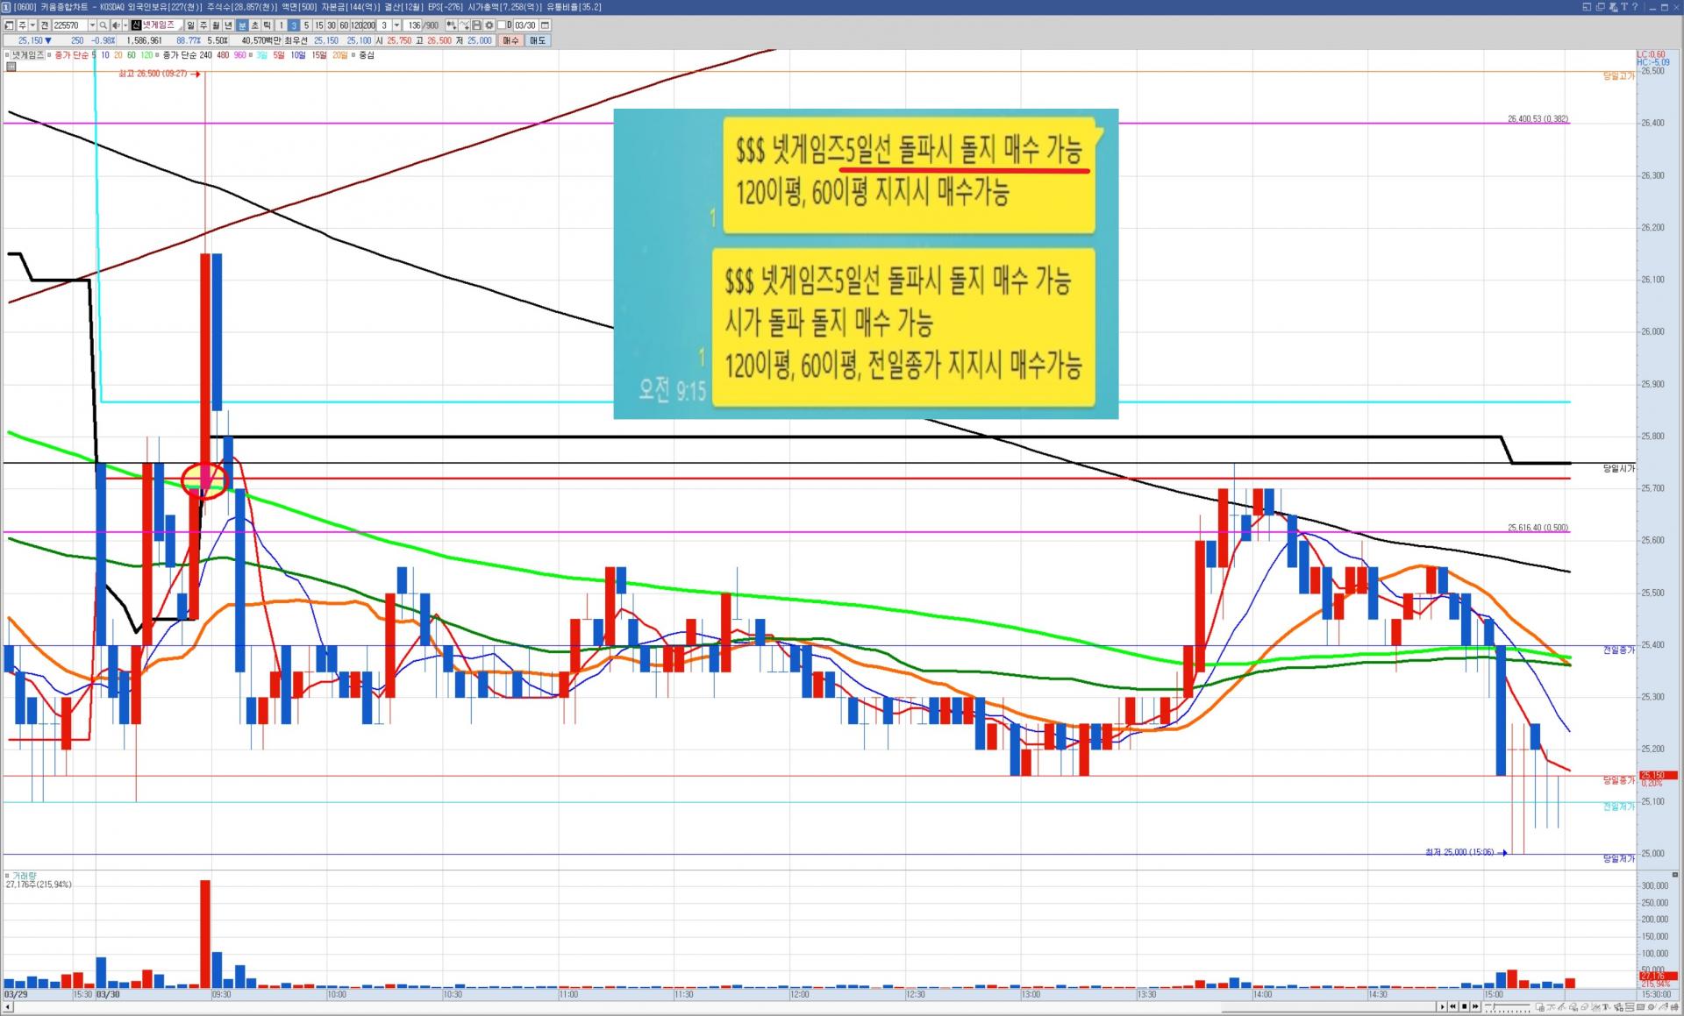Screen dimensions: 1684x1016
Task: Expand the 주 type dropdown arrow
Action: pyautogui.click(x=32, y=25)
